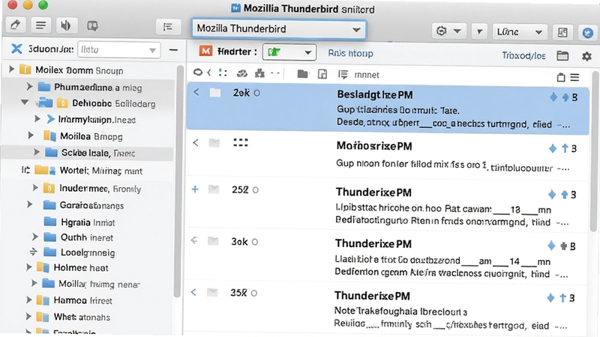
Task: Open the Lűne dropdown
Action: (x=519, y=31)
